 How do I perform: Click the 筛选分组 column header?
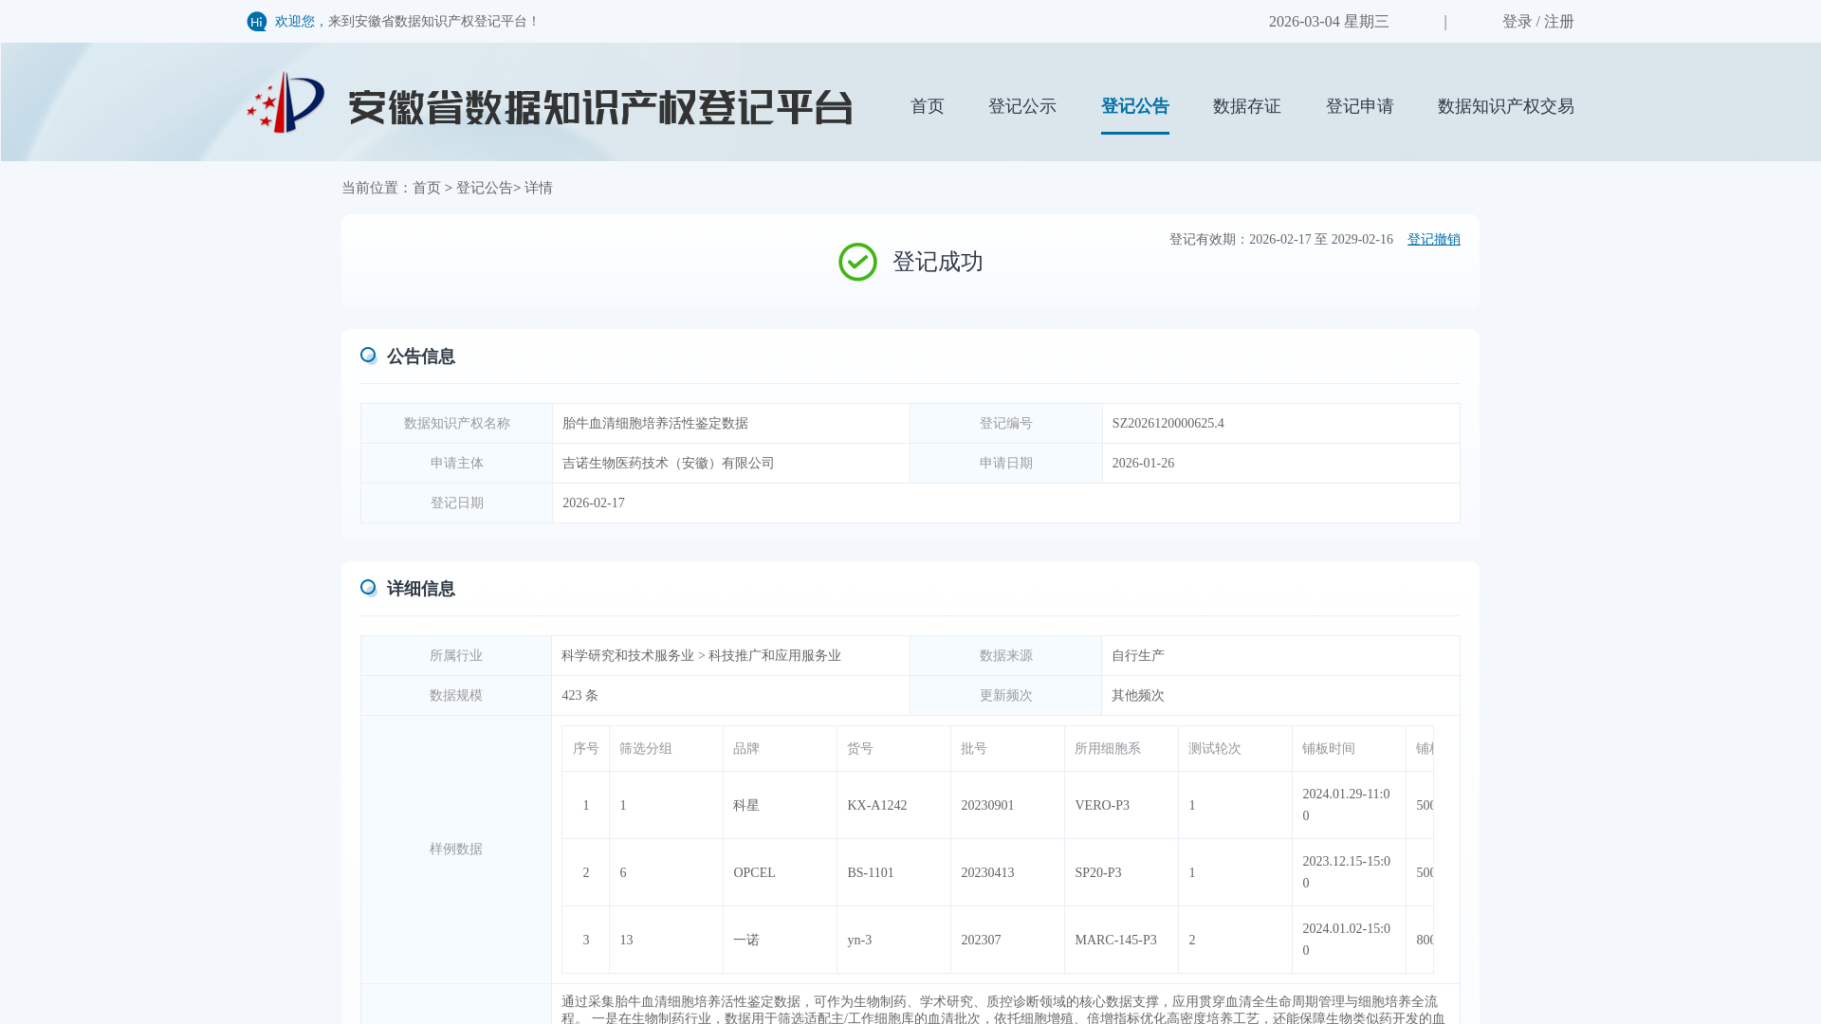[x=666, y=749]
